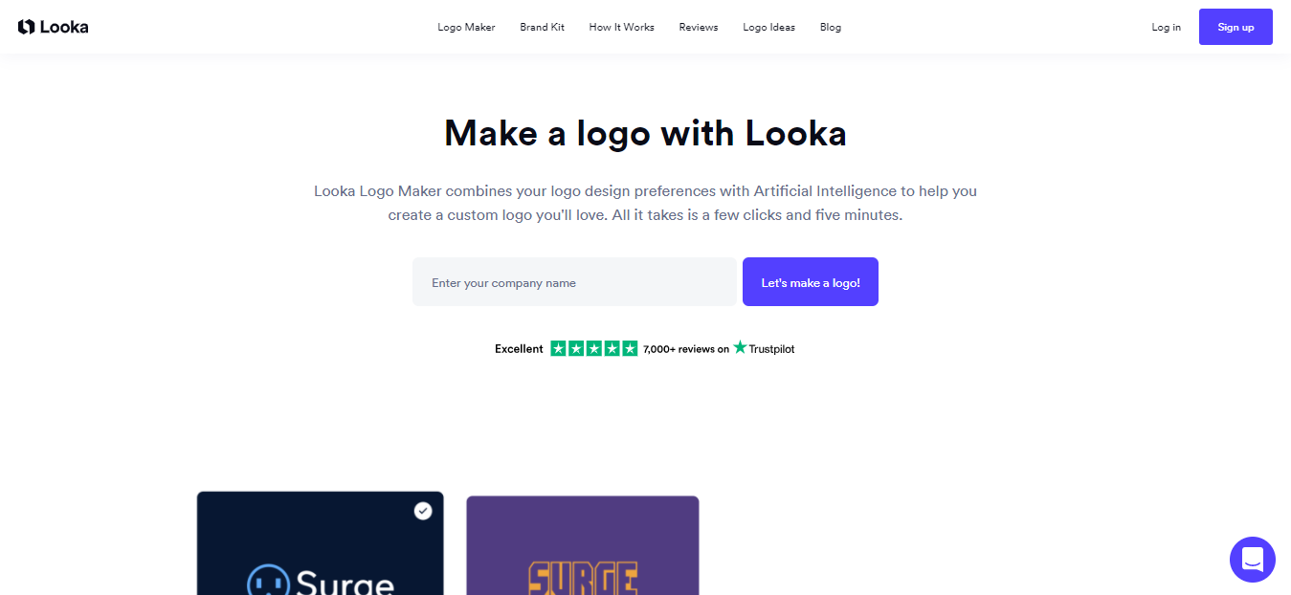Click the Sign up button
The image size is (1291, 595).
[1235, 27]
